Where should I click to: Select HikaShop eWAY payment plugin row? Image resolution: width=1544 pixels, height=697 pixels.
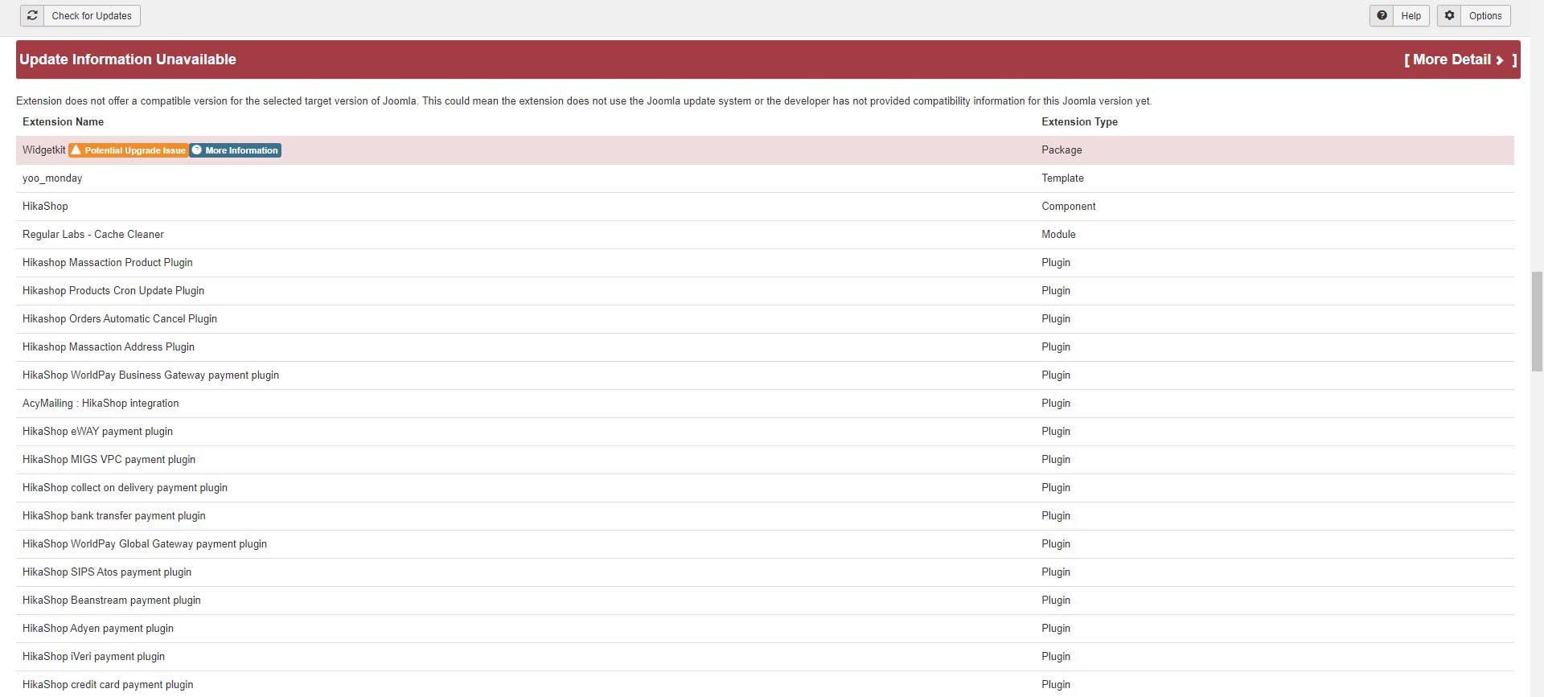pyautogui.click(x=765, y=432)
